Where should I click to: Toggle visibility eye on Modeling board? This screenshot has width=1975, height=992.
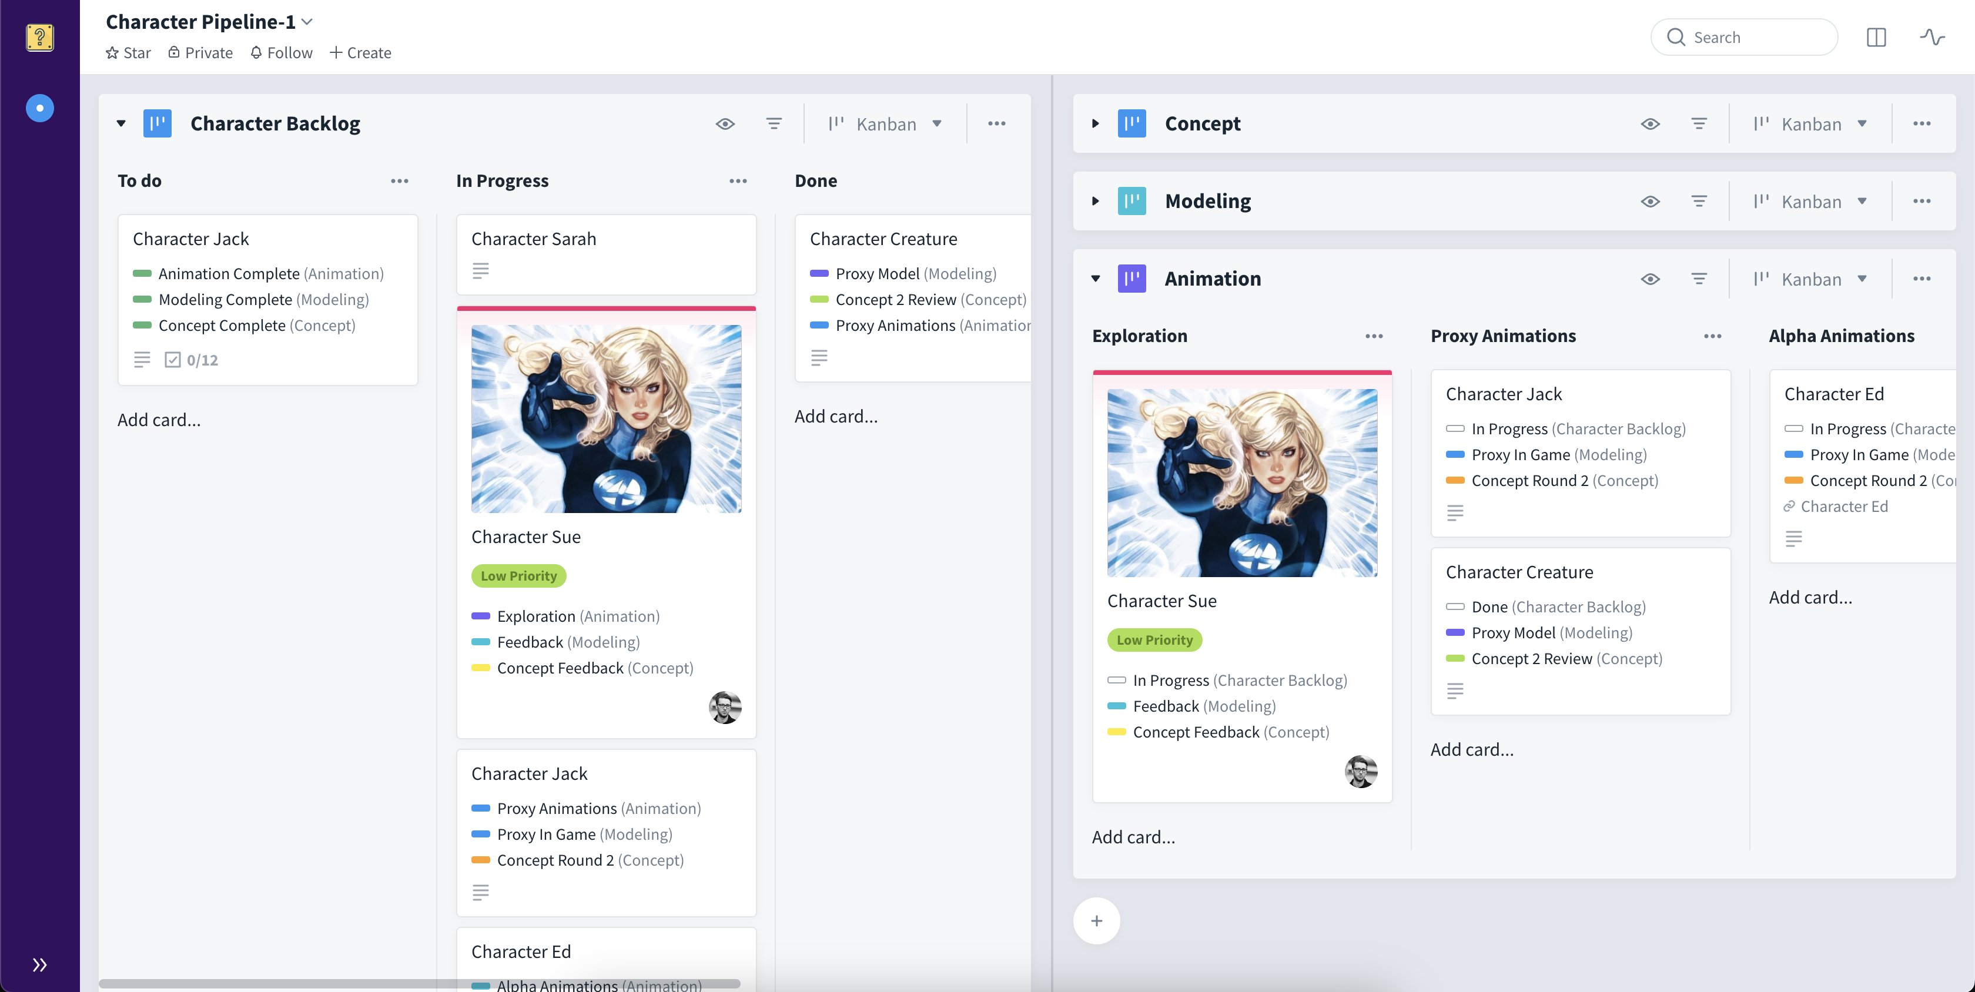tap(1650, 201)
